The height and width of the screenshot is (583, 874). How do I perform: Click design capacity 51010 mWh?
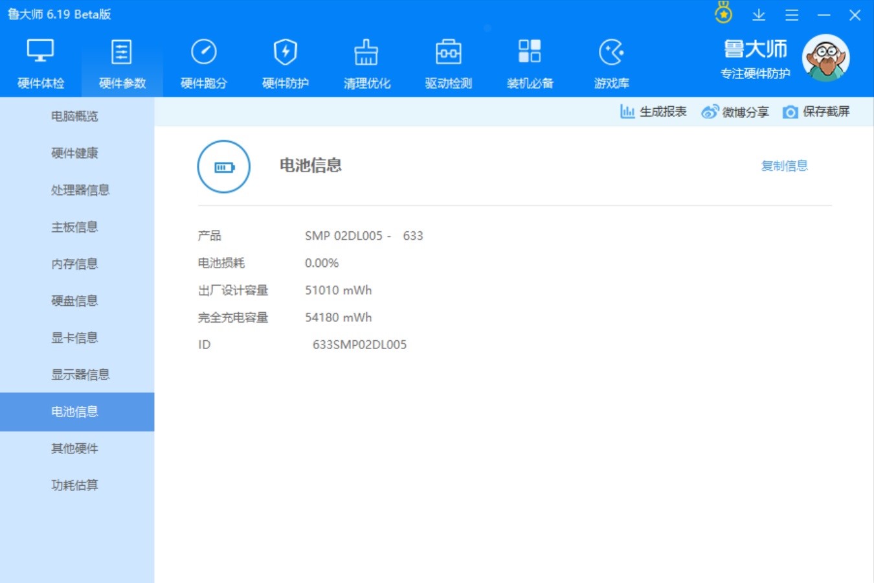pos(339,290)
